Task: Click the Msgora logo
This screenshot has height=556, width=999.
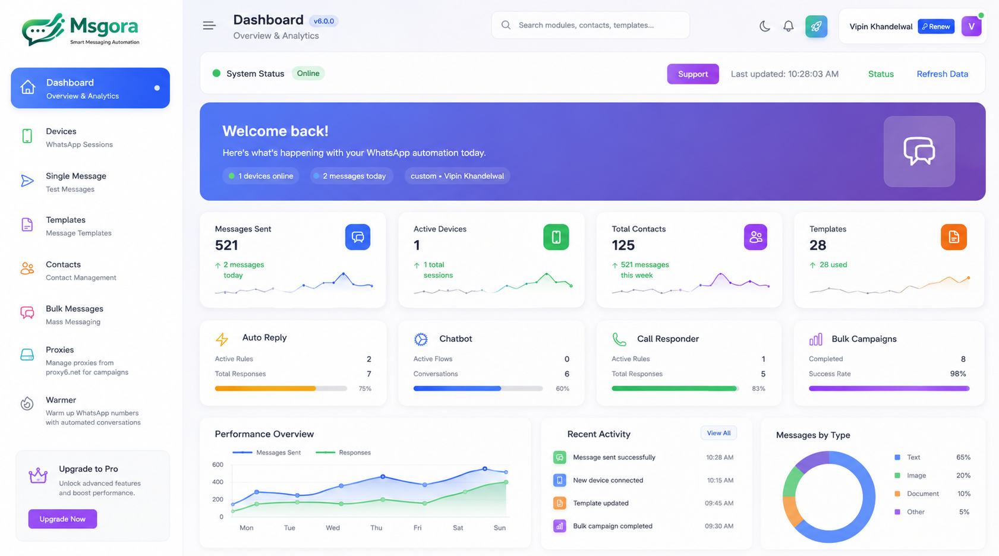Action: [x=80, y=29]
